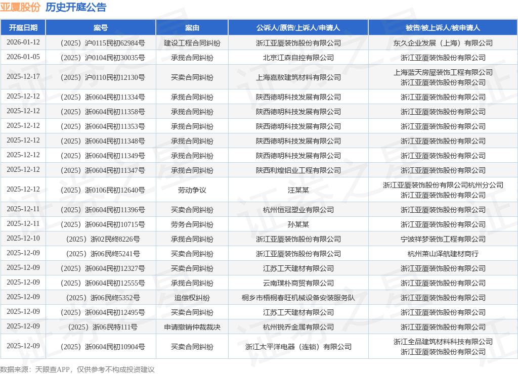Screen dimensions: 518x374
Task: Click plaintiff 桐乡市梧桐春旺机械设备安装服务队
Action: pyautogui.click(x=298, y=298)
